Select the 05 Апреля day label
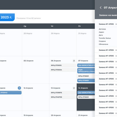 [x=29, y=61]
